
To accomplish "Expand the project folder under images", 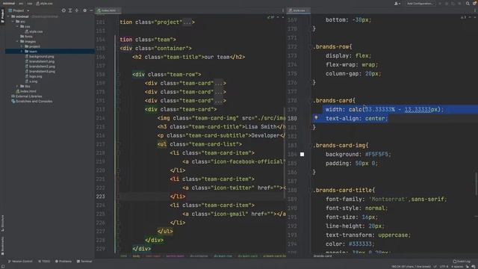I will click(22, 46).
